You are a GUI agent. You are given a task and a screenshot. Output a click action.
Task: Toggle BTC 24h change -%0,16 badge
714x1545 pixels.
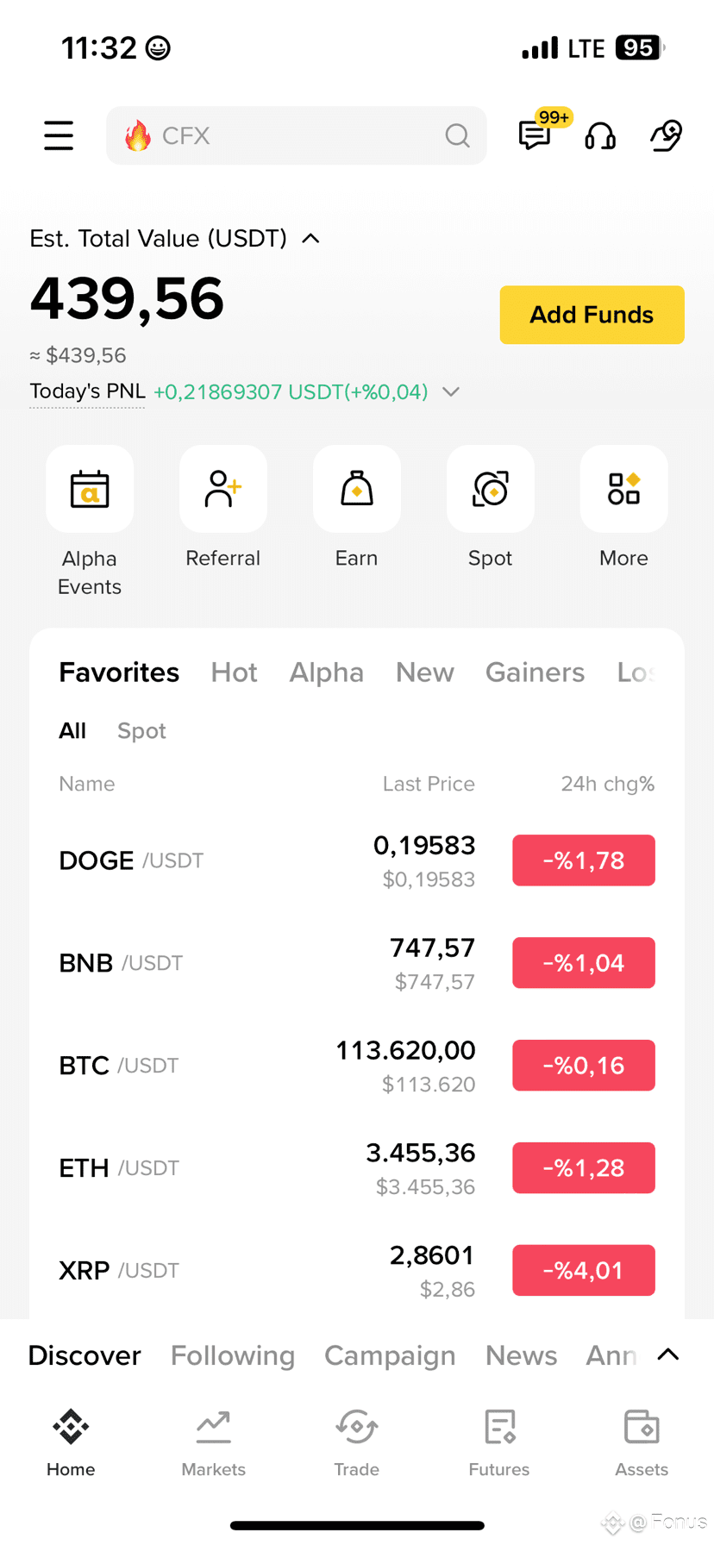click(584, 1066)
